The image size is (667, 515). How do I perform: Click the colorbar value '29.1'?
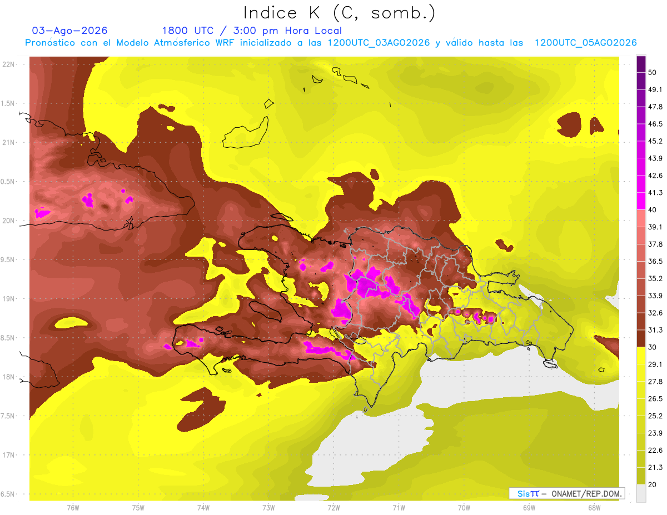coord(655,364)
